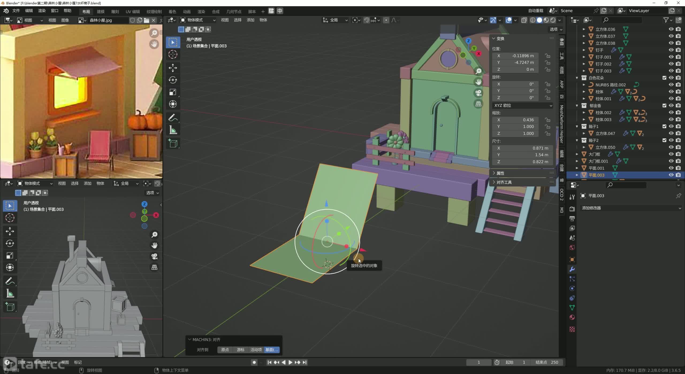Expand the 大门框 object in outliner
This screenshot has width=685, height=374.
[x=577, y=154]
